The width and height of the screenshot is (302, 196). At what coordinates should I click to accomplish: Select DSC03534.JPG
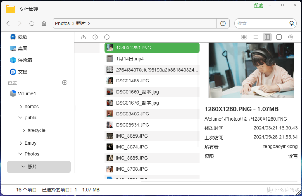click(152, 125)
